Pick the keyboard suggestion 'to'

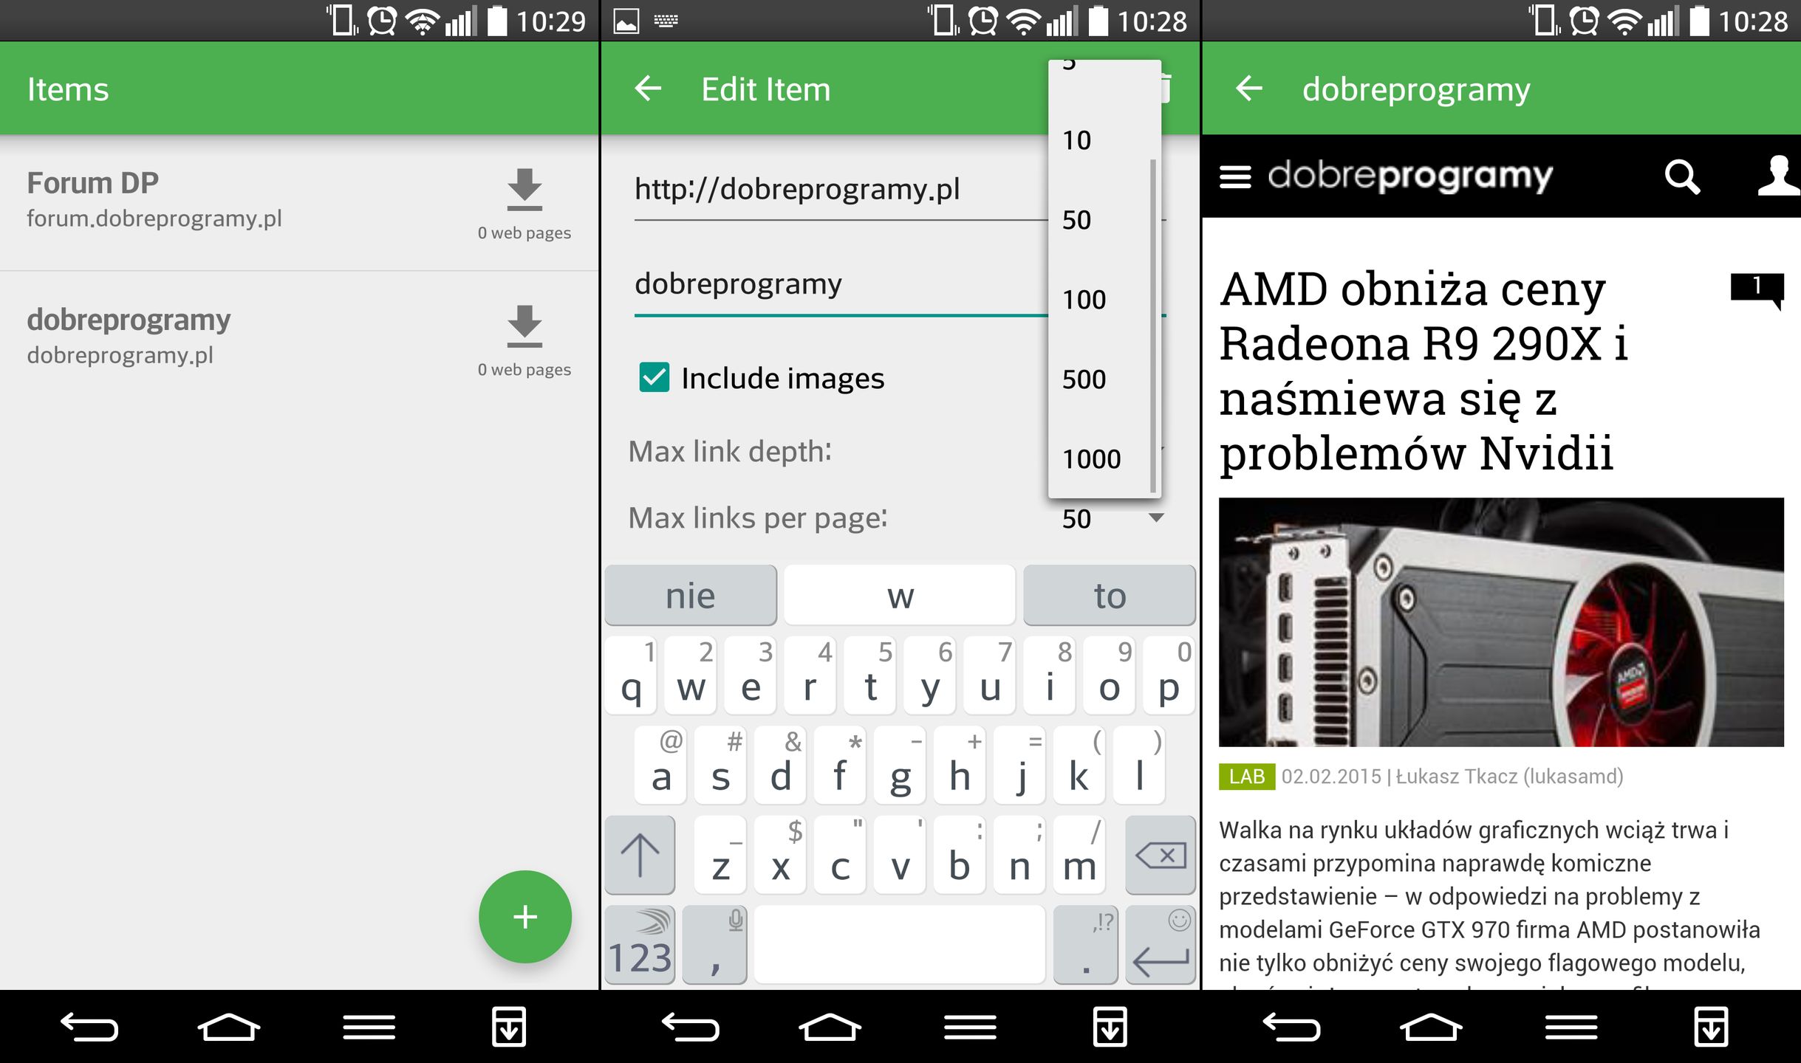pos(1110,595)
